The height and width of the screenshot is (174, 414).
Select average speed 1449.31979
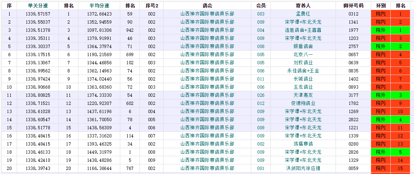99,152
